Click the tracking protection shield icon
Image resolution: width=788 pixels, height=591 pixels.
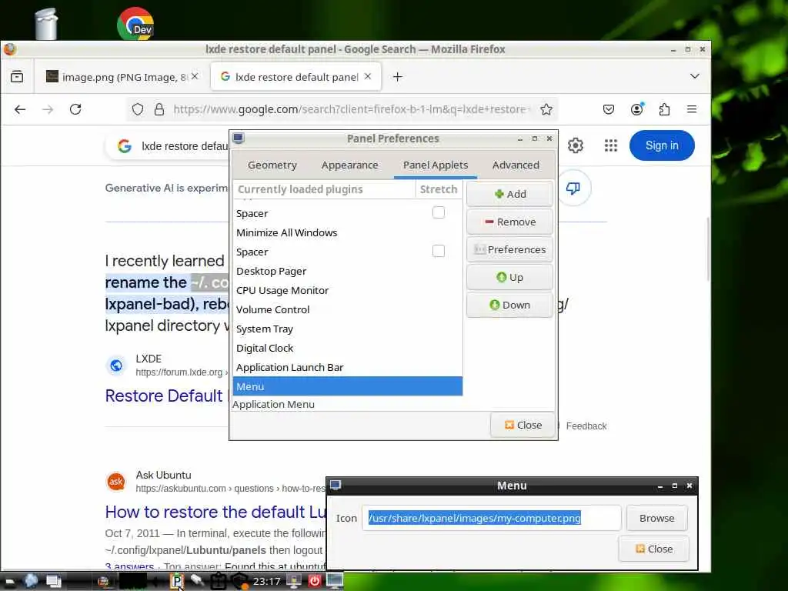point(138,109)
